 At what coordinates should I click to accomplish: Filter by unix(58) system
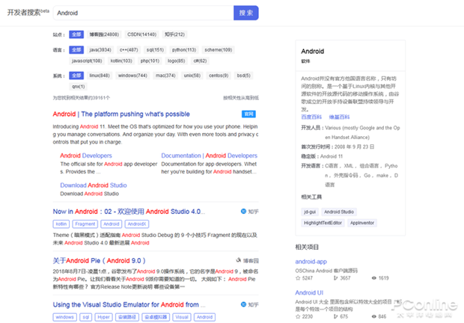point(192,76)
